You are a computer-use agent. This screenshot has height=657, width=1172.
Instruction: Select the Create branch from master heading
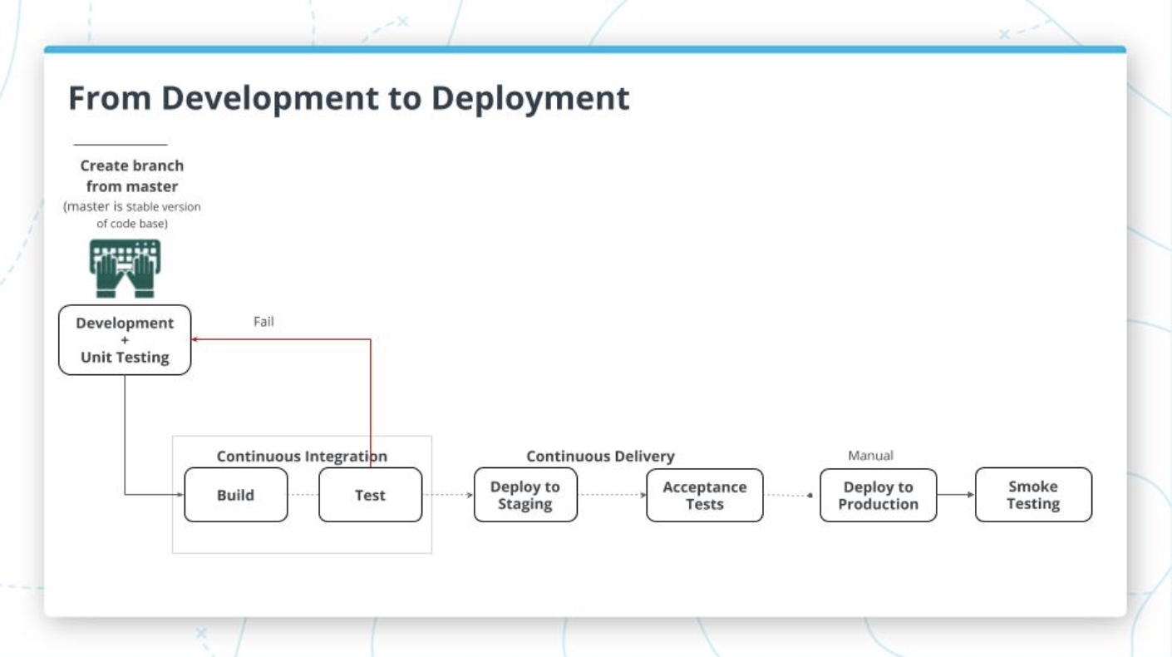[132, 175]
